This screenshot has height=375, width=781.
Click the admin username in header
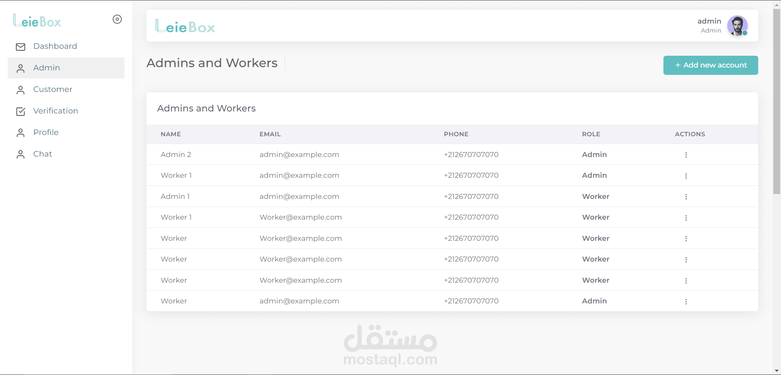pos(709,21)
